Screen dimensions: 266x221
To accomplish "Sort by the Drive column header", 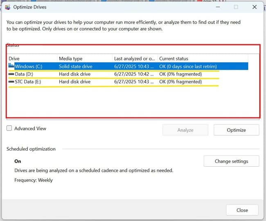I will click(32, 59).
